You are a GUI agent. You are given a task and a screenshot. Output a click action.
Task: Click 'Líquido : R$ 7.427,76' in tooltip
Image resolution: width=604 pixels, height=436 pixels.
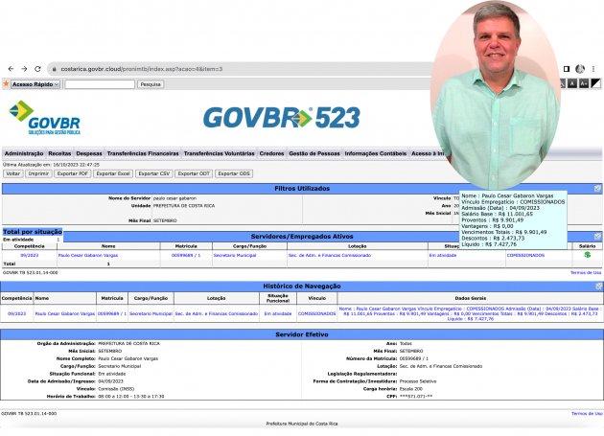click(x=489, y=244)
